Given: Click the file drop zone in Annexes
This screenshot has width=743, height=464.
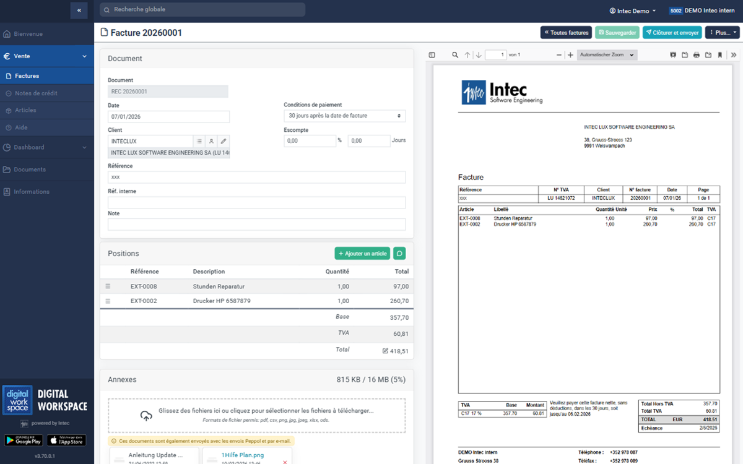Looking at the screenshot, I should [x=257, y=416].
